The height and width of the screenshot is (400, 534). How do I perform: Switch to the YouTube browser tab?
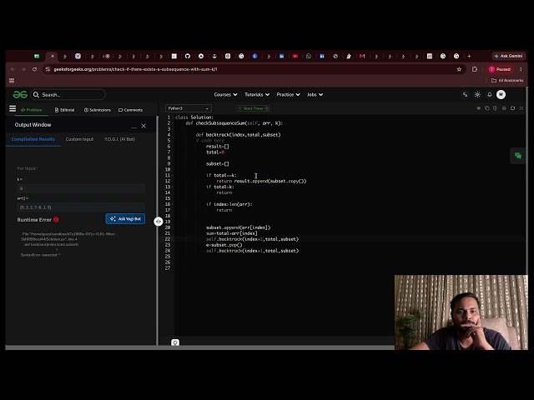pyautogui.click(x=295, y=56)
